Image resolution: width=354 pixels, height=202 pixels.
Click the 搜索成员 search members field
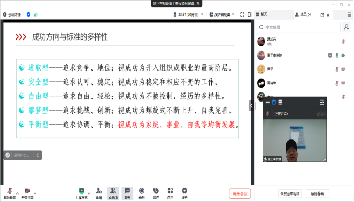[299, 27]
